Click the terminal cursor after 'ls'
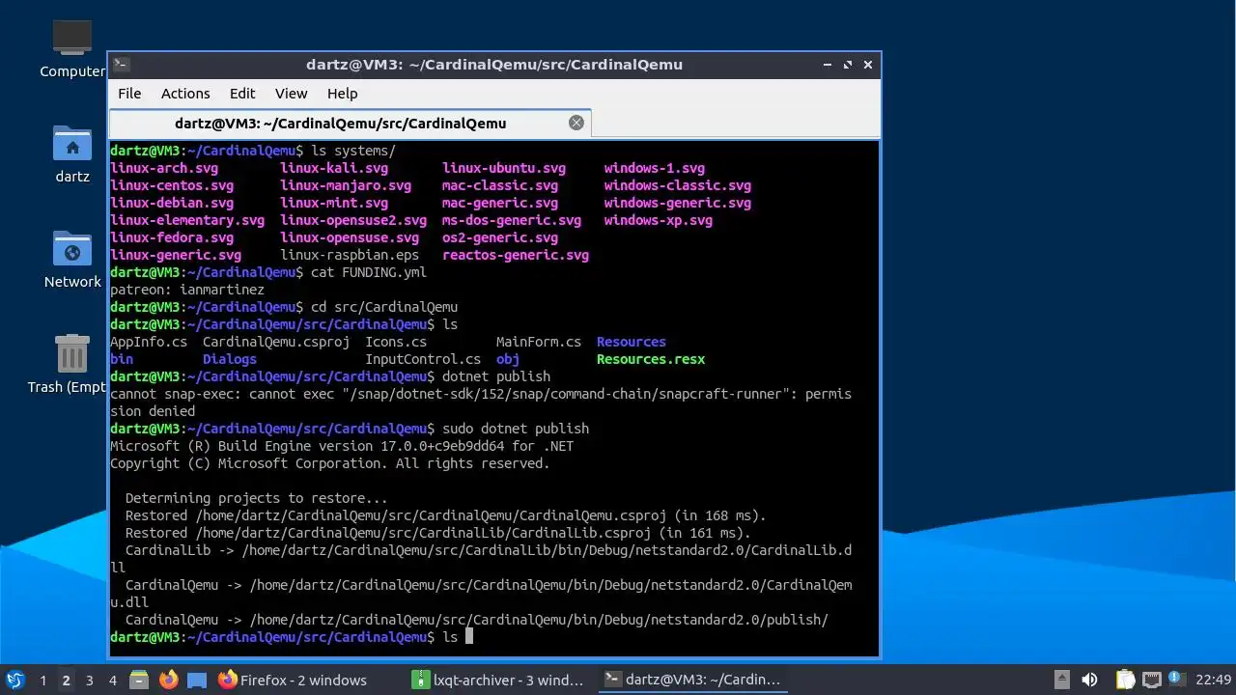Viewport: 1236px width, 695px height. (469, 637)
